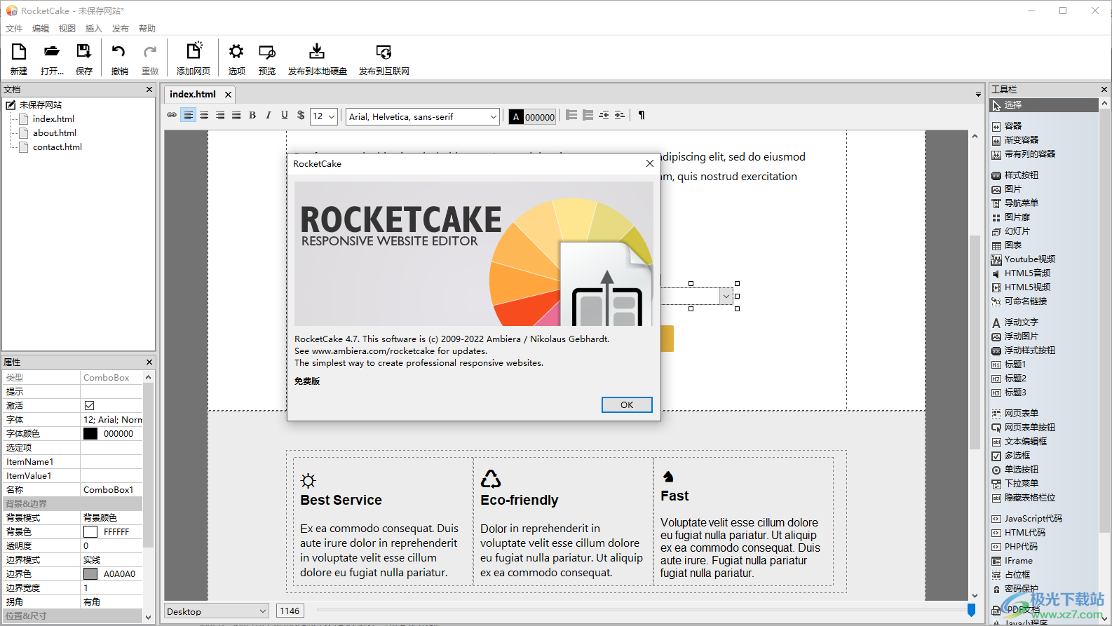The height and width of the screenshot is (626, 1112).
Task: Click OK in the RocketCake dialog
Action: point(627,405)
